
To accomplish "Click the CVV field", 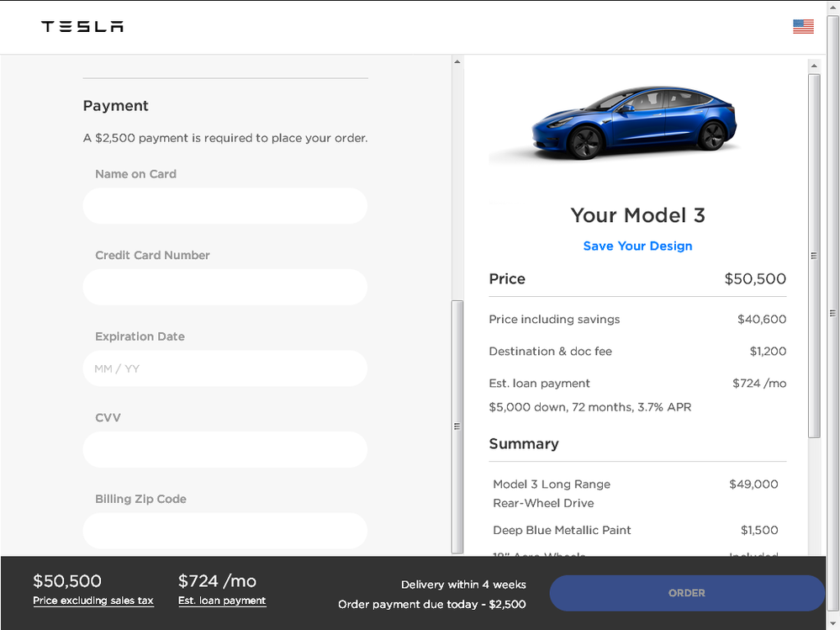I will 225,449.
